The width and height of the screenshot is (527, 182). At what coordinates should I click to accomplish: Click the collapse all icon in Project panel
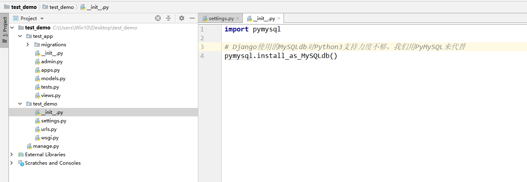[x=168, y=18]
